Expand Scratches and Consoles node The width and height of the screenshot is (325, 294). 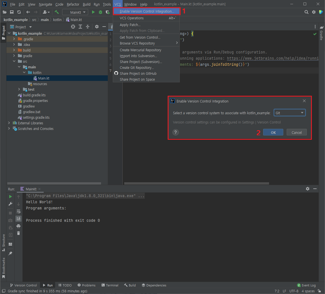tap(9, 128)
